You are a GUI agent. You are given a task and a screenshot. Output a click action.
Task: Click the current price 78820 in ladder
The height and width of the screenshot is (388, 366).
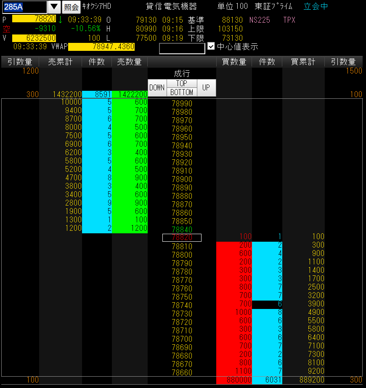tap(182, 238)
